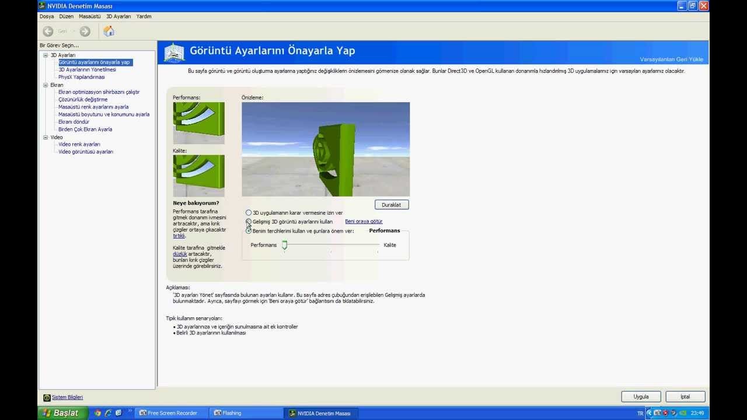Click the Back (Geri) arrow icon
The width and height of the screenshot is (747, 420).
click(48, 32)
